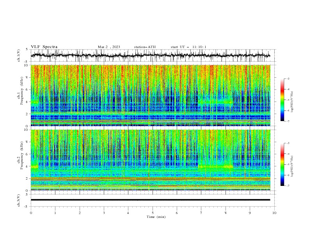Click the "9" tick on the Time axis

pos(250,213)
